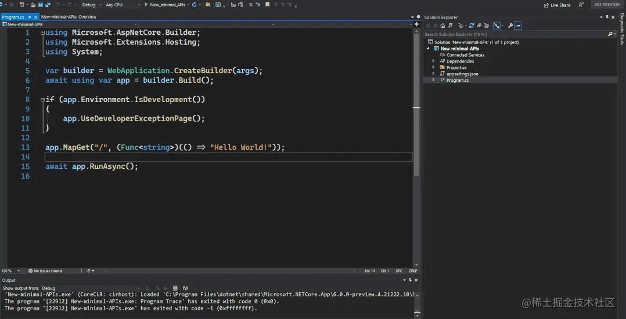
Task: Toggle the Track Active Item tree icon
Action: 497,26
